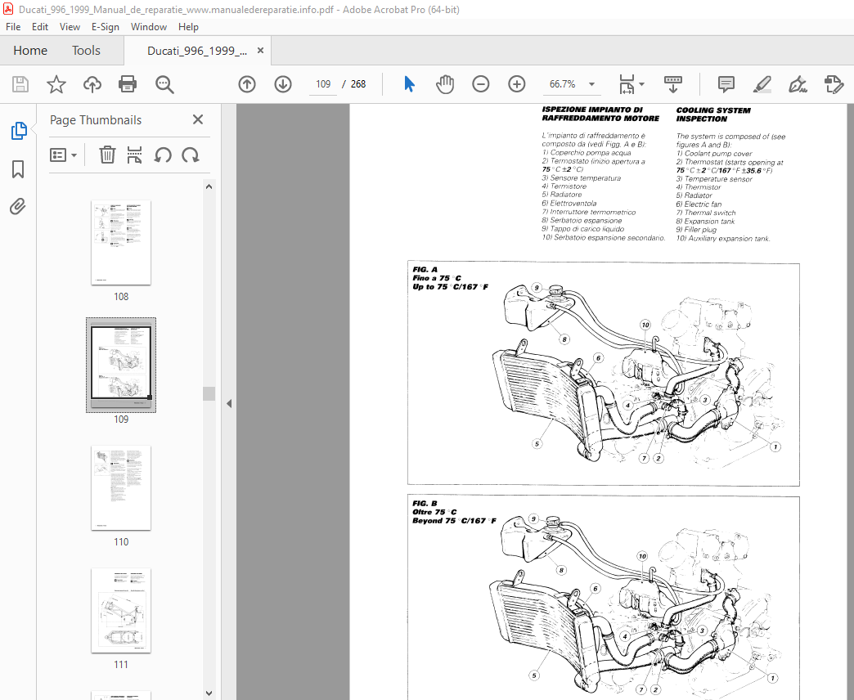Add document to starred favorites
This screenshot has width=854, height=700.
click(x=56, y=84)
